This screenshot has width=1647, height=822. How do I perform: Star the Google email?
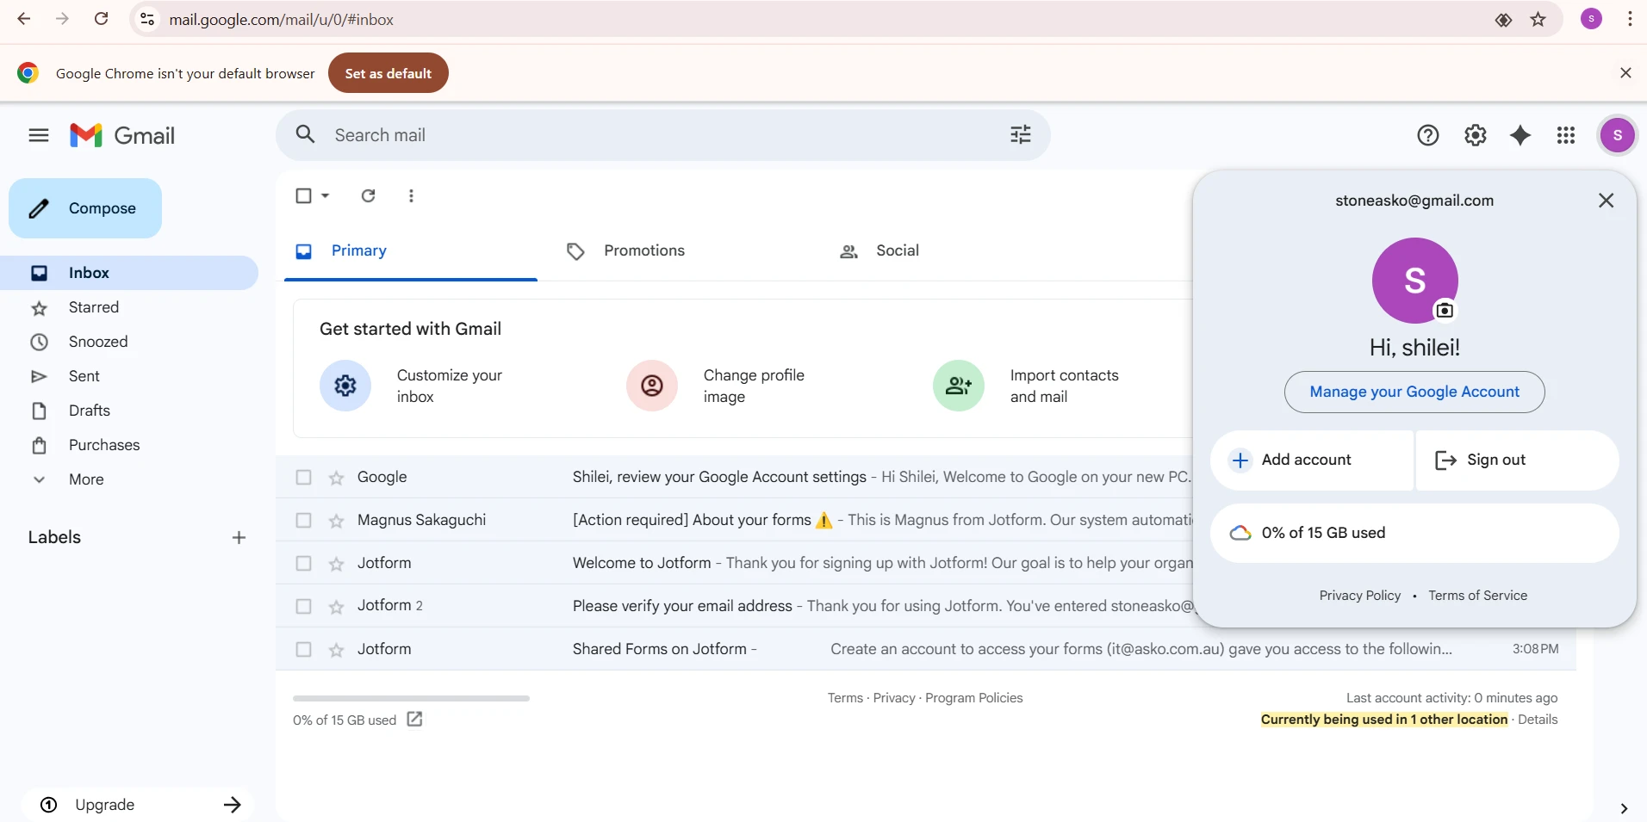336,478
